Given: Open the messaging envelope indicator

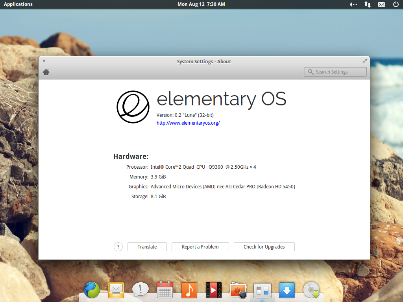Looking at the screenshot, I should click(382, 4).
